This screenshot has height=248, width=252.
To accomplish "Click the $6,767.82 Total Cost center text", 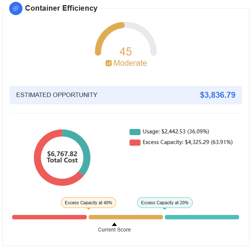I will [62, 157].
